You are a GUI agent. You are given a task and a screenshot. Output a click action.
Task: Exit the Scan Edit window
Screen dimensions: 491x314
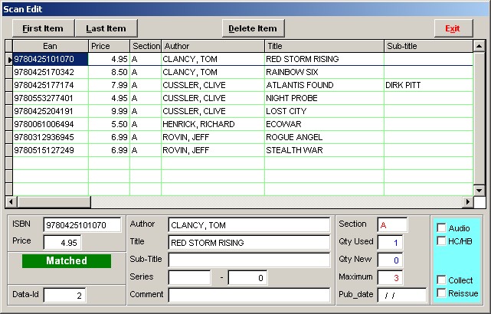coord(453,28)
